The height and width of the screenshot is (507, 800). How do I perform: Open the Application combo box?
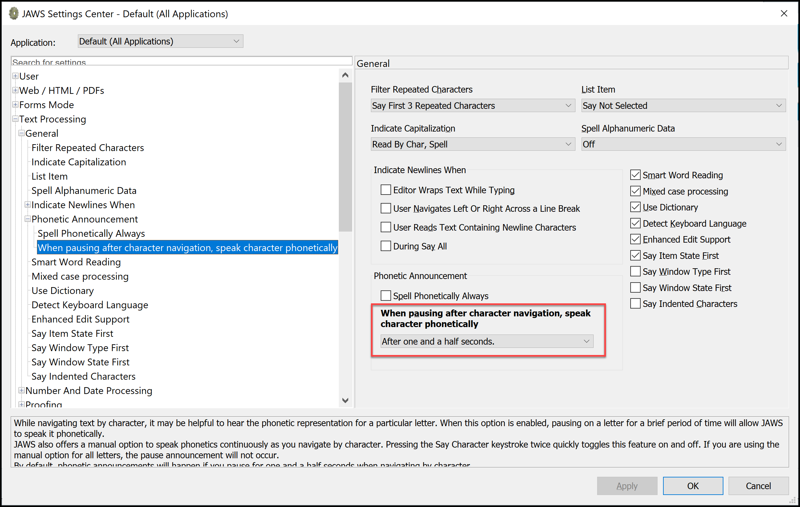click(x=160, y=41)
